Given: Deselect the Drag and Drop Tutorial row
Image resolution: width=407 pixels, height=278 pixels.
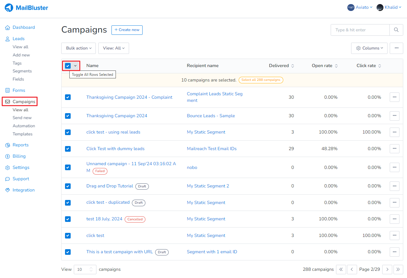Looking at the screenshot, I should (68, 186).
